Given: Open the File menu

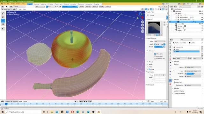Looking at the screenshot, I should tap(5, 4).
